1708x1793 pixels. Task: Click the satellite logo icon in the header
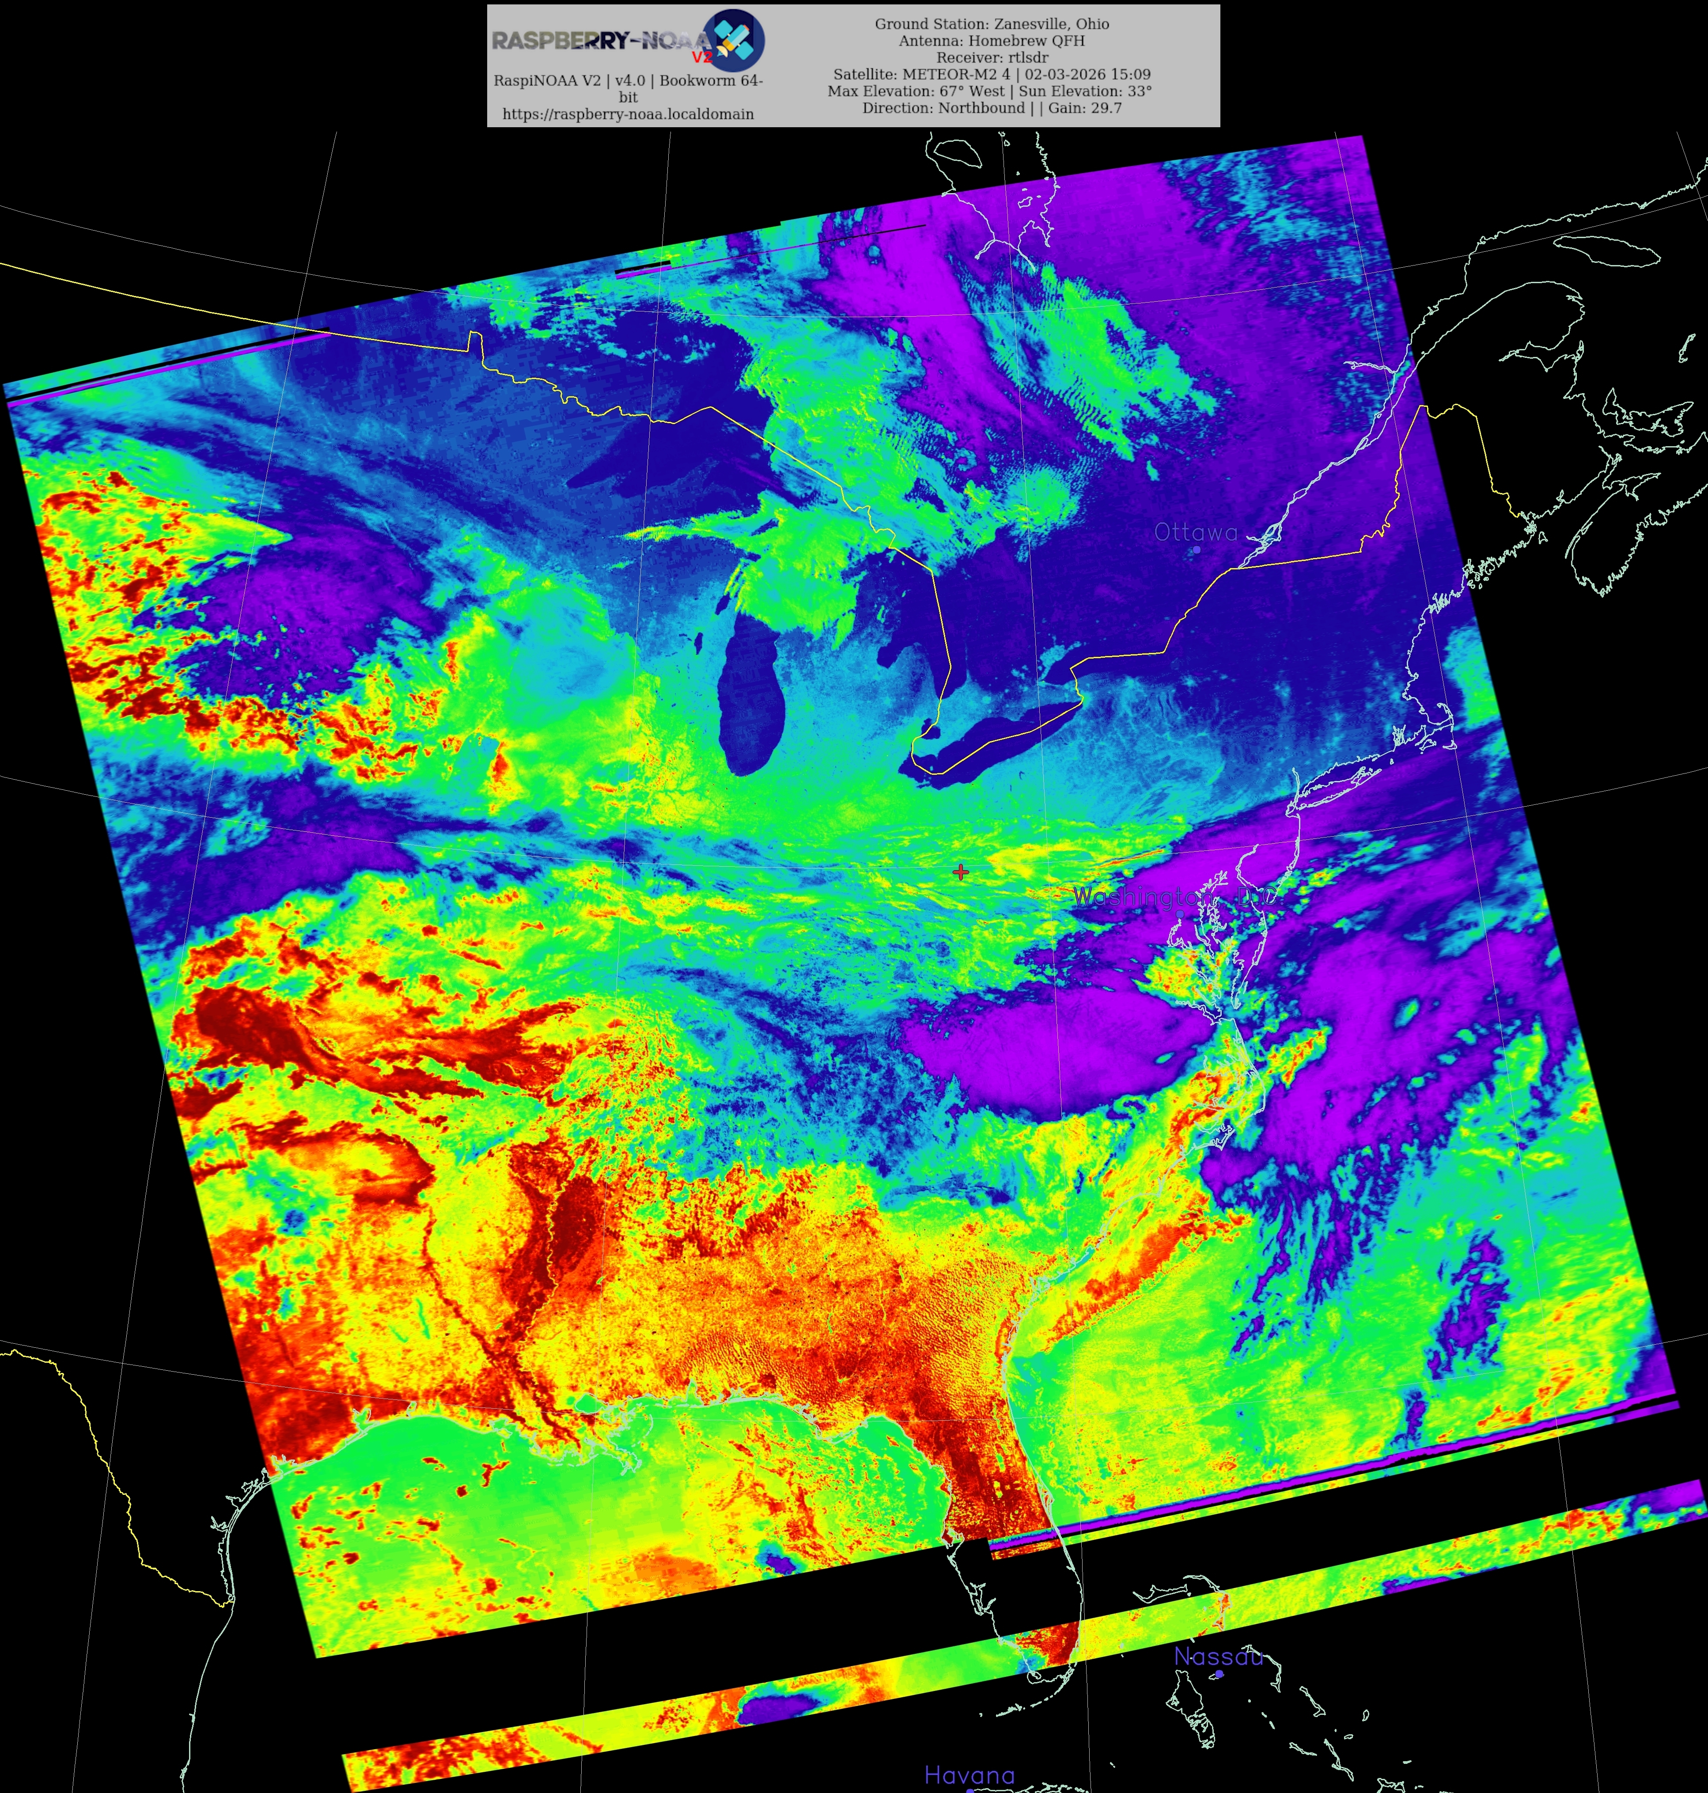click(x=734, y=40)
